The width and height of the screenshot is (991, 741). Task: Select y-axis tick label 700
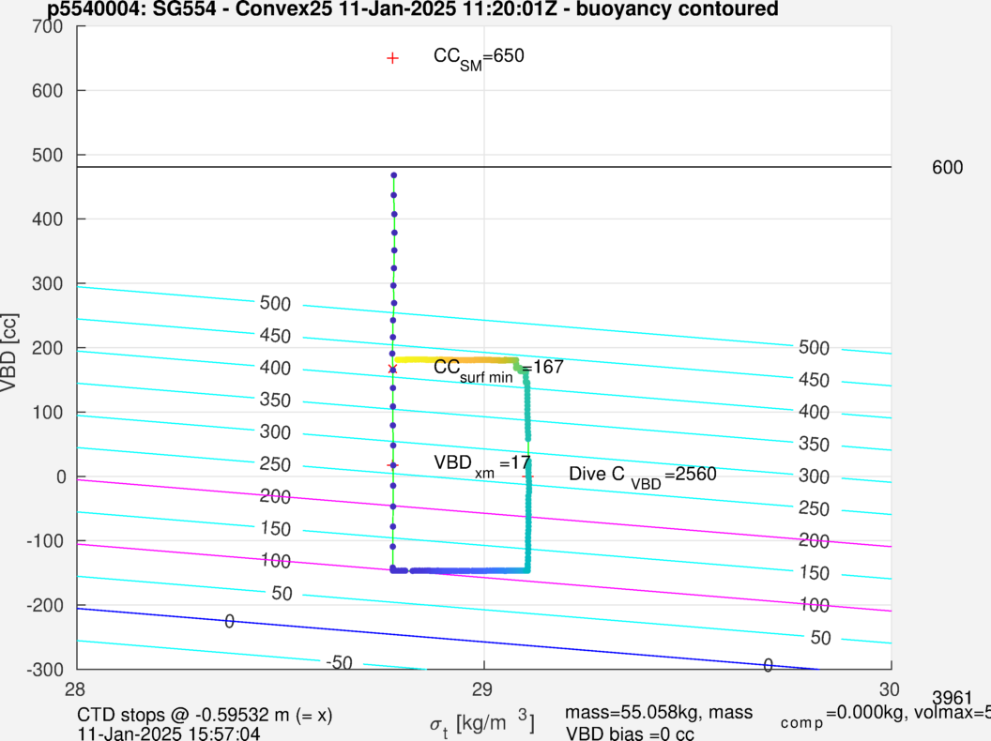[48, 26]
